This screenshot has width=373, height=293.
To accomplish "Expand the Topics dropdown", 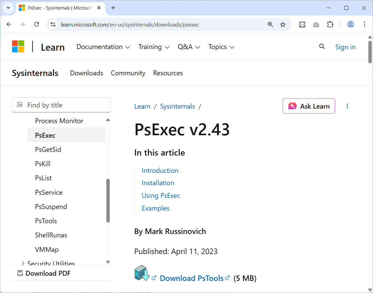I will point(221,47).
